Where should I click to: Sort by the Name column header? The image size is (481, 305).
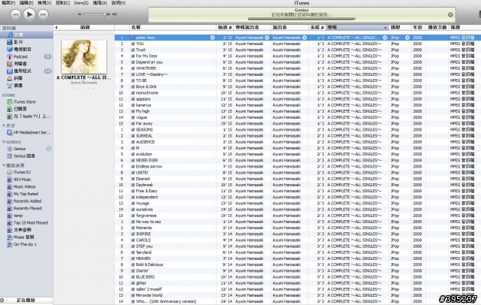(x=173, y=27)
